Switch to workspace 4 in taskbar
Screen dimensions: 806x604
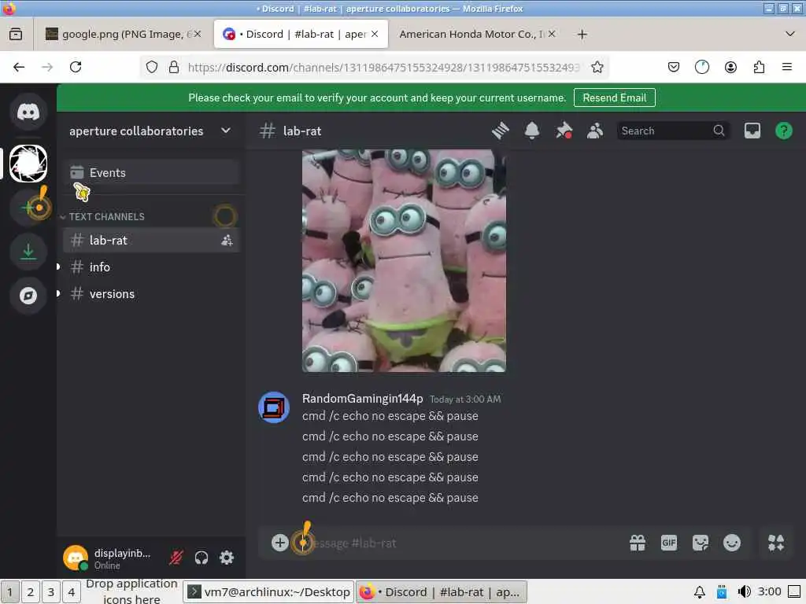tap(72, 591)
